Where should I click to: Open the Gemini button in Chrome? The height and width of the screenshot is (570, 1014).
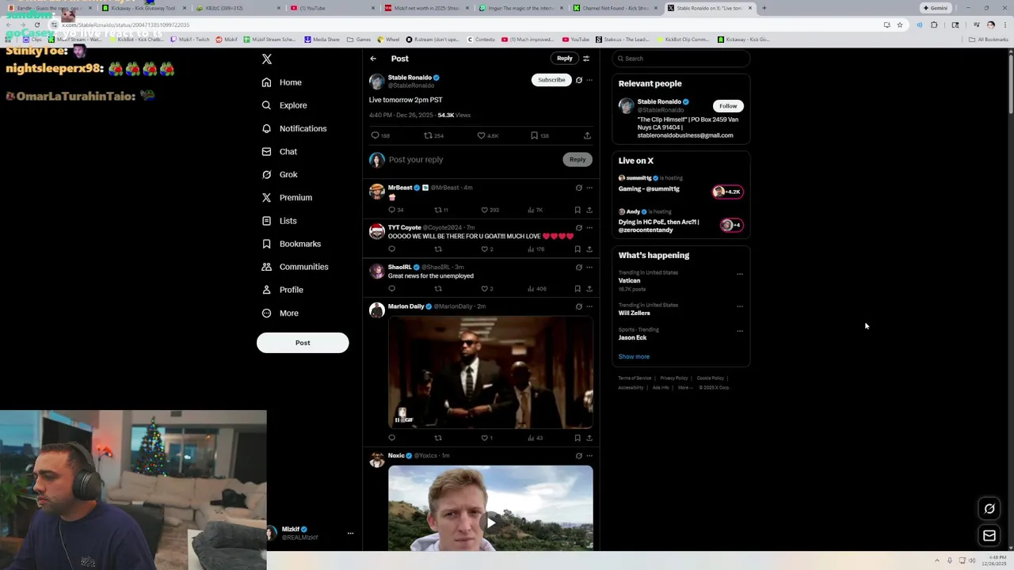(x=936, y=8)
